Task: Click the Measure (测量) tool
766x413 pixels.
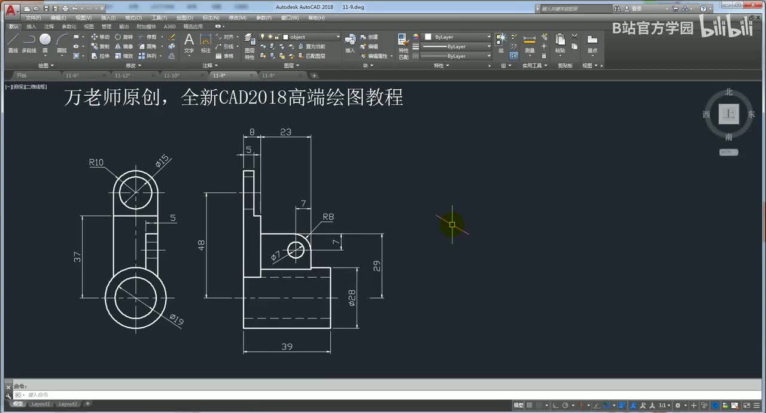Action: (x=530, y=43)
